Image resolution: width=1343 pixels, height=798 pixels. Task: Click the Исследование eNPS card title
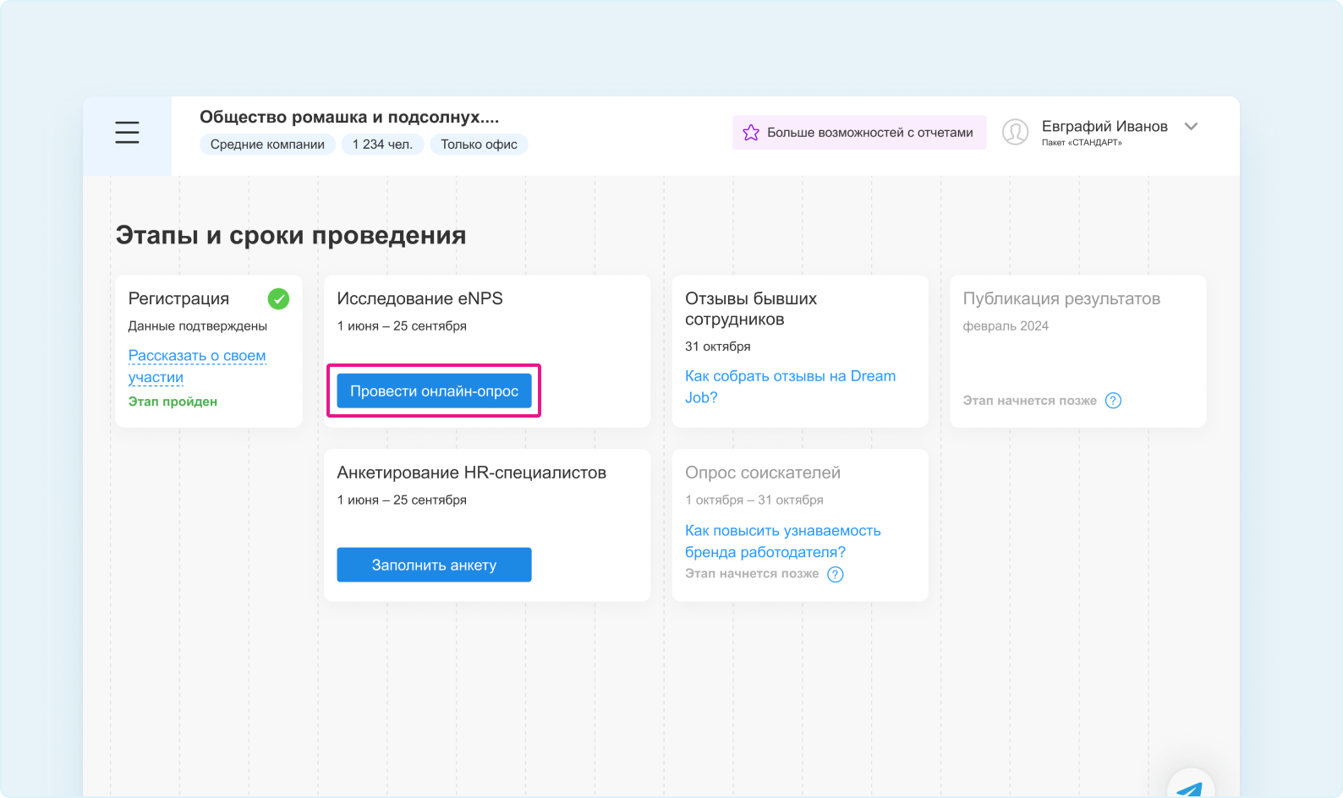[x=419, y=298]
